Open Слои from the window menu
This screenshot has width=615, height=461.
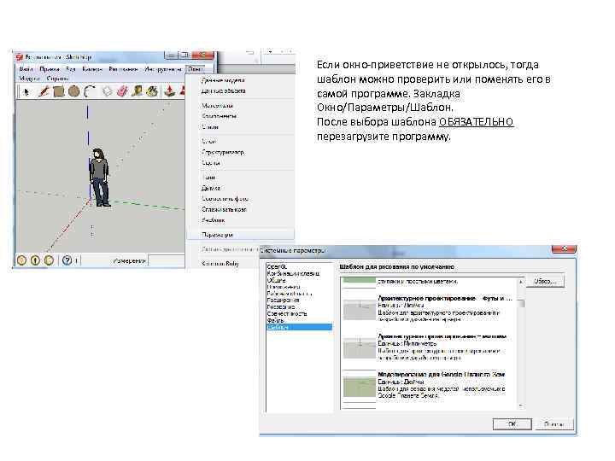tap(208, 142)
